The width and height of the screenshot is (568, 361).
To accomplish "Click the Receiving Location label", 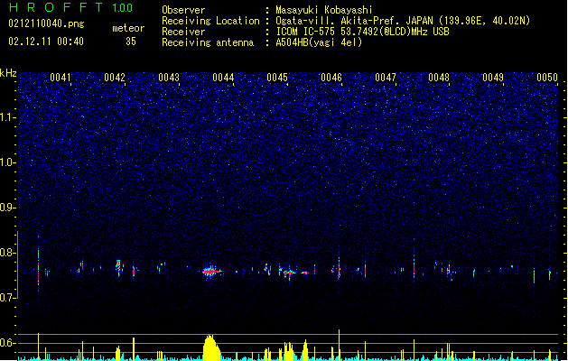I will pos(210,21).
